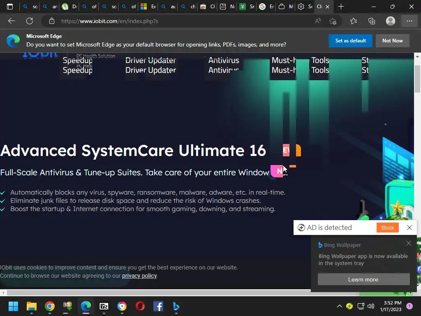Switch to the Settings gear tab
The width and height of the screenshot is (421, 316).
tap(305, 7)
